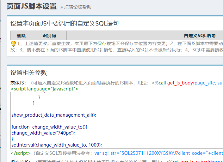Click the SQL2507111200XYGSXYJ code string
The height and width of the screenshot is (162, 223).
point(149,153)
